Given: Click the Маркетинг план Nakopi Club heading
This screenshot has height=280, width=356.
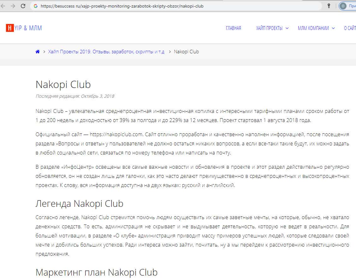Looking at the screenshot, I should 97,272.
